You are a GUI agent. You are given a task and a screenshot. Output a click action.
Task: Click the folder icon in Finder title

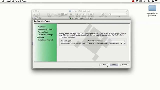[70, 11]
